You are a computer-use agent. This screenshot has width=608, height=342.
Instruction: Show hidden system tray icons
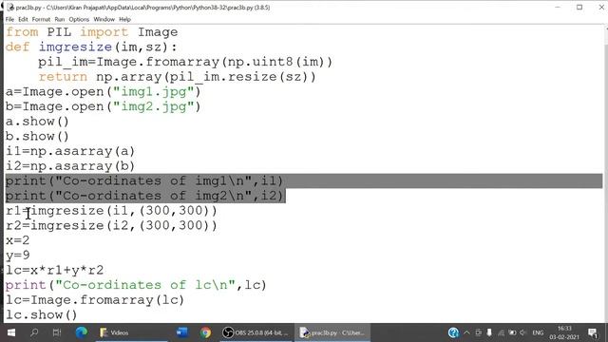(x=466, y=332)
